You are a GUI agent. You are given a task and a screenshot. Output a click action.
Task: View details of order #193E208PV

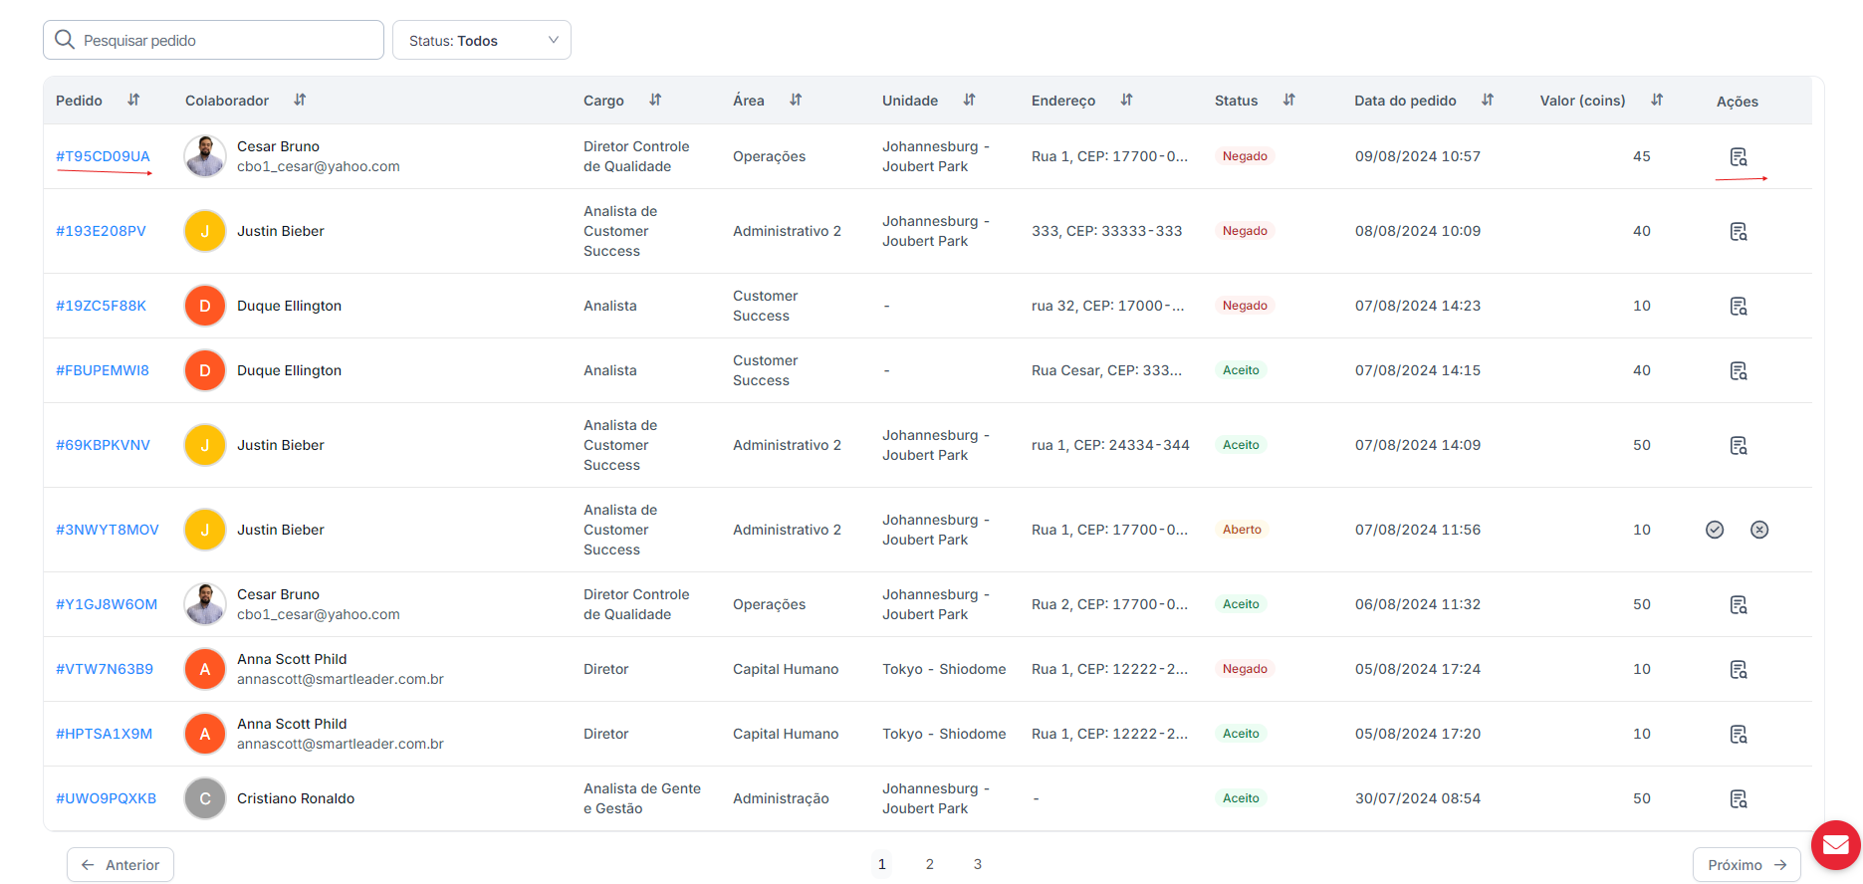tap(1739, 231)
